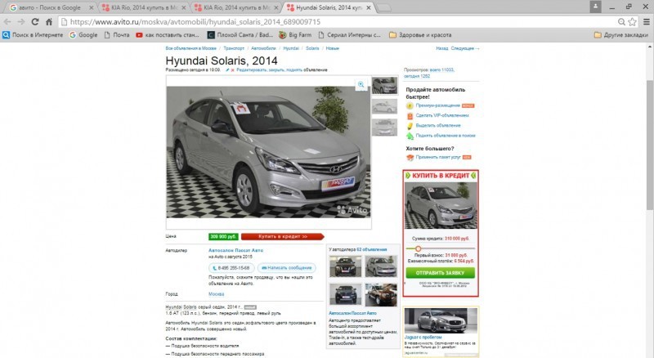Click the Премиум-размещение coin icon
The height and width of the screenshot is (358, 654).
410,106
